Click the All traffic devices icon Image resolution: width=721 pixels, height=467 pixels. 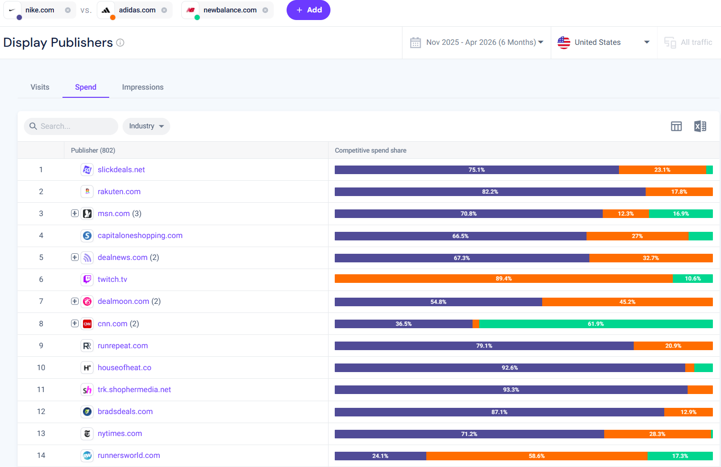[x=670, y=43]
